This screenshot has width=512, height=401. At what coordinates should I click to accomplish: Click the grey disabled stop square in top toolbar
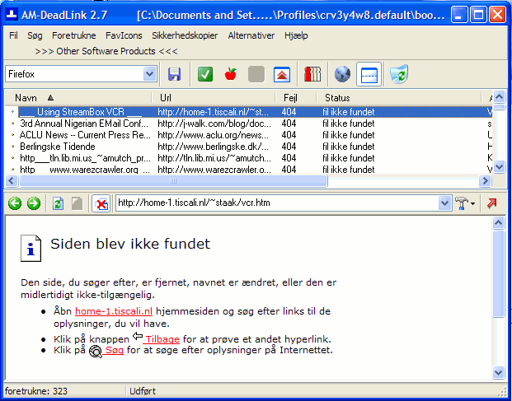tap(256, 74)
